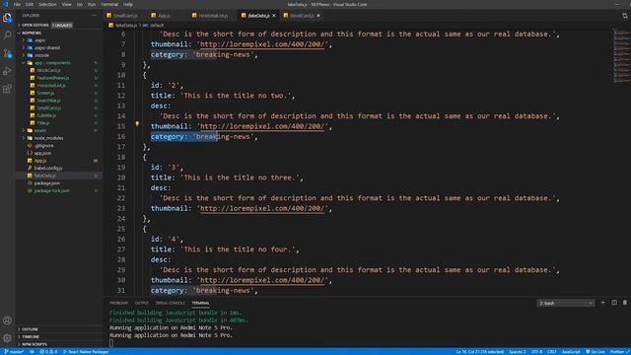Click the Explorer more actions ellipsis
This screenshot has width=631, height=355.
95,16
